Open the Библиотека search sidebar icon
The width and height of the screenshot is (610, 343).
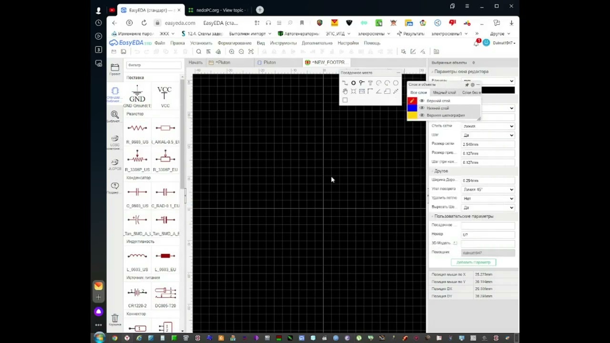pyautogui.click(x=115, y=117)
